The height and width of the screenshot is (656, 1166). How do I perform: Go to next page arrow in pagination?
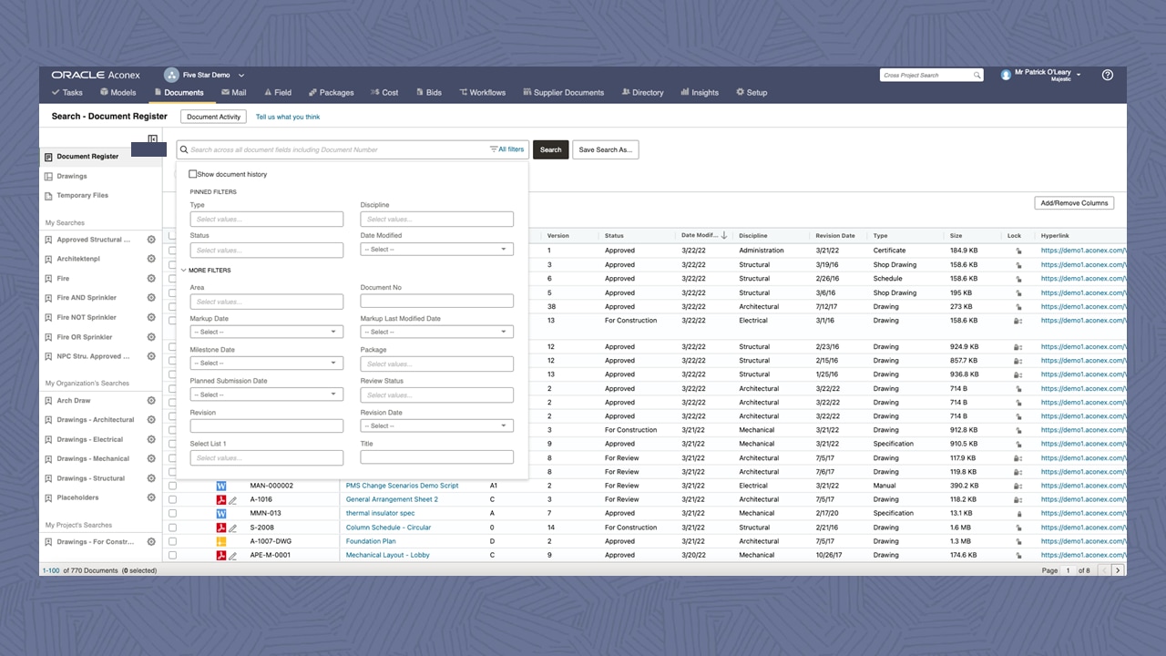1118,570
